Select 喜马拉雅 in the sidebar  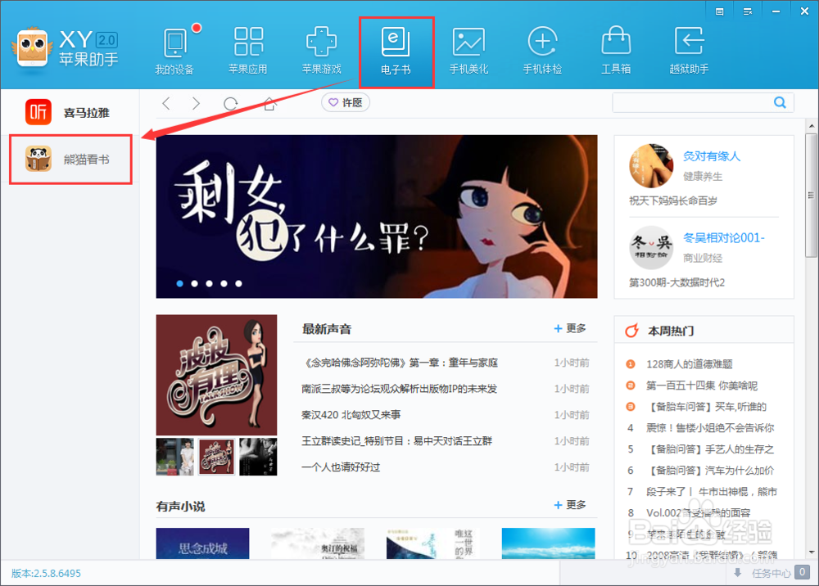pos(70,112)
